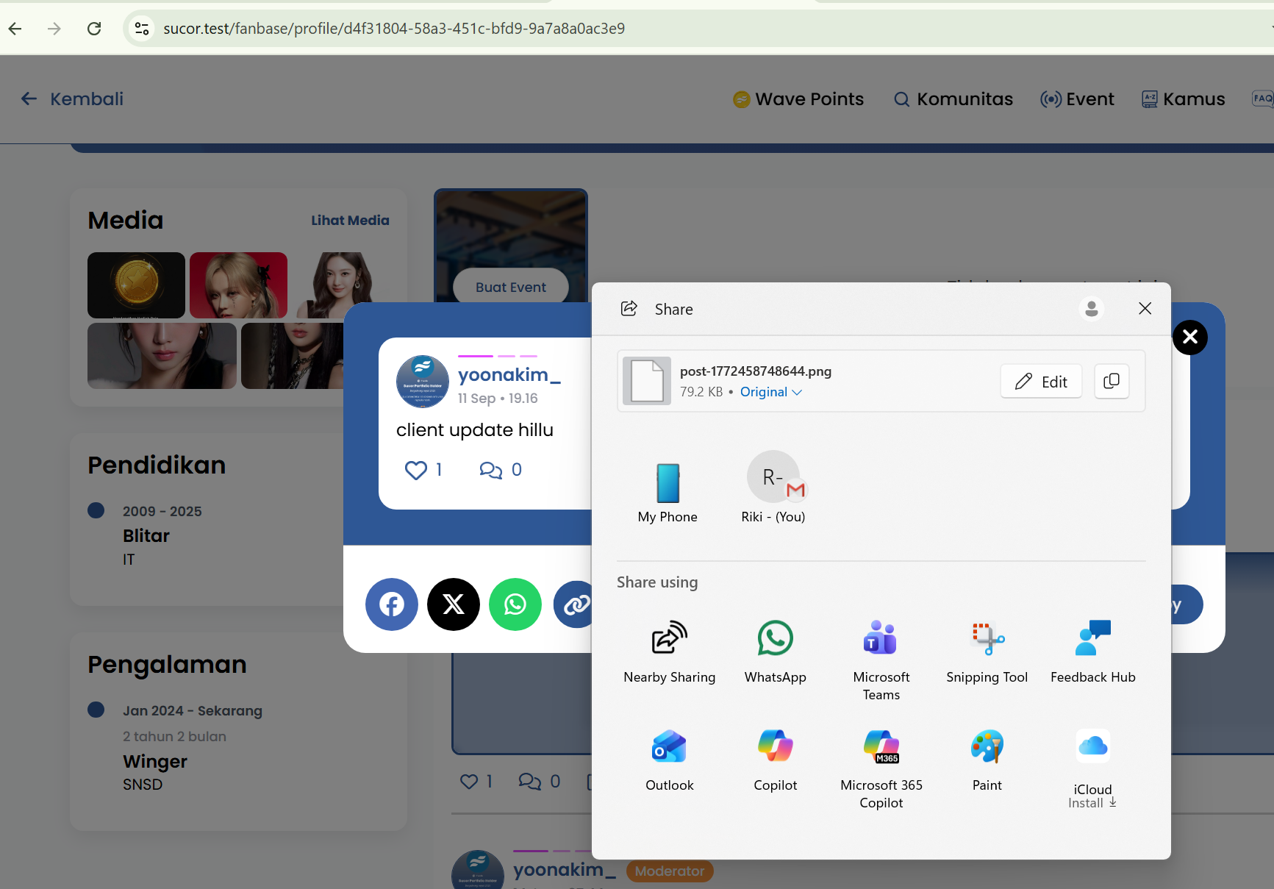1274x889 pixels.
Task: Open Wave Points in the navigation
Action: (x=798, y=99)
